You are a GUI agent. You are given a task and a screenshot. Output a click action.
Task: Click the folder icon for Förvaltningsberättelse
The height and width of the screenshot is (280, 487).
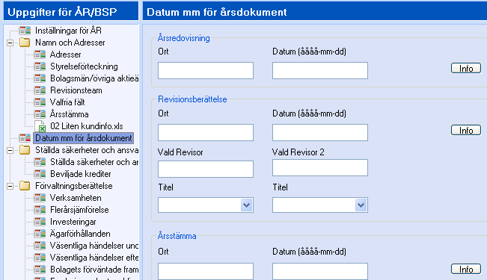pyautogui.click(x=25, y=186)
